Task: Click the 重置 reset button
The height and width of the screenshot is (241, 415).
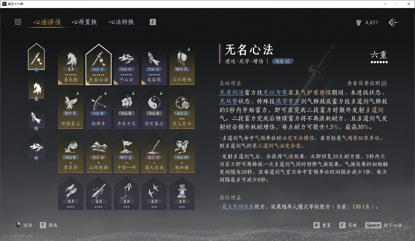Action: point(322,225)
